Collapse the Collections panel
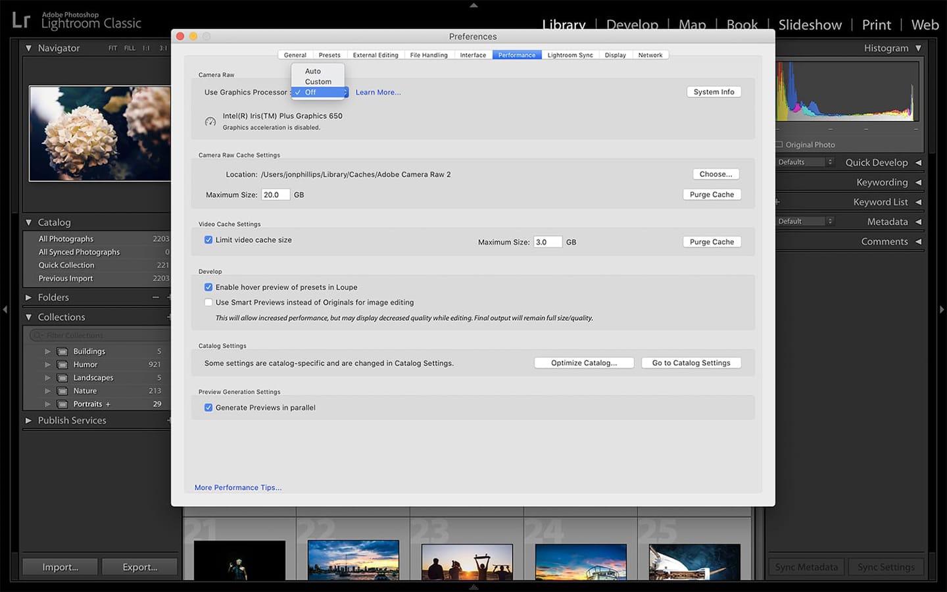 point(28,317)
